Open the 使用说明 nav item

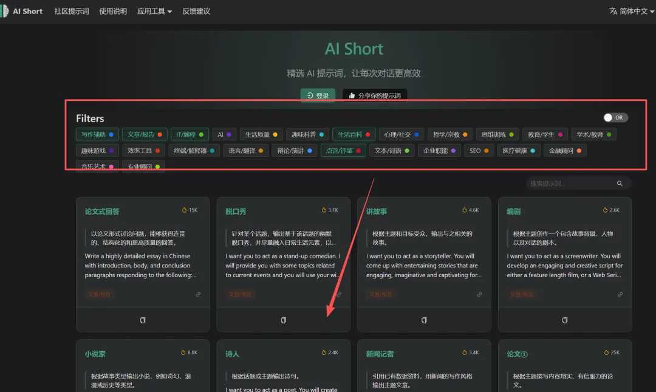coord(113,12)
